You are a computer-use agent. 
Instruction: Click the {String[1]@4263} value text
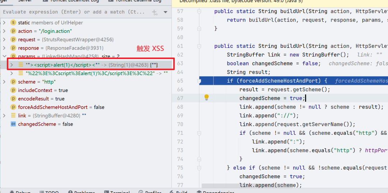[129, 65]
